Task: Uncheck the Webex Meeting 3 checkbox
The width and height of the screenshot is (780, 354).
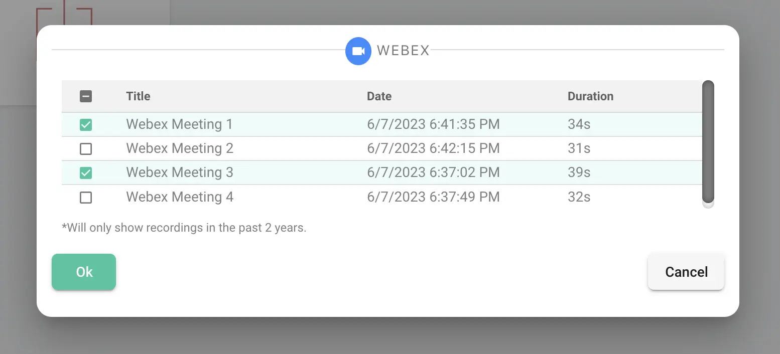Action: pyautogui.click(x=86, y=173)
